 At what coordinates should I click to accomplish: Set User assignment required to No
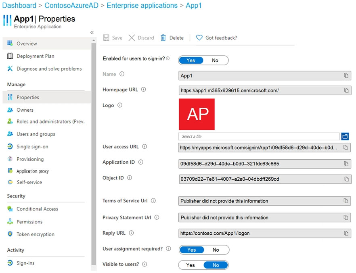pos(216,250)
